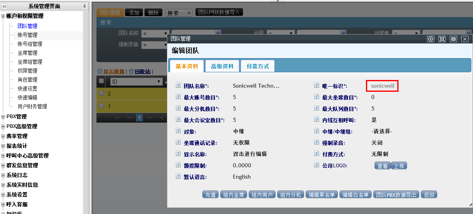Collapse sidebar with double-arrow icon

click(x=4, y=6)
